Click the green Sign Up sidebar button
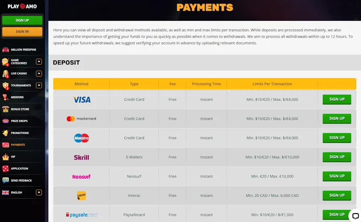361x222 pixels. tap(22, 20)
